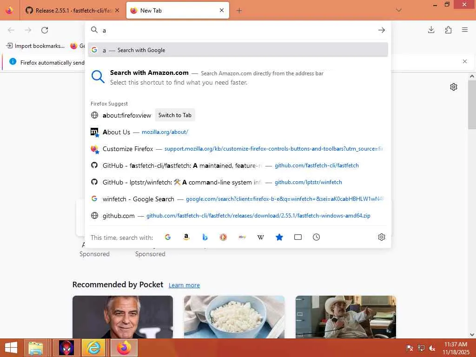Image resolution: width=476 pixels, height=357 pixels.
Task: Open the Pocket story showing rice bowl
Action: [x=234, y=317]
